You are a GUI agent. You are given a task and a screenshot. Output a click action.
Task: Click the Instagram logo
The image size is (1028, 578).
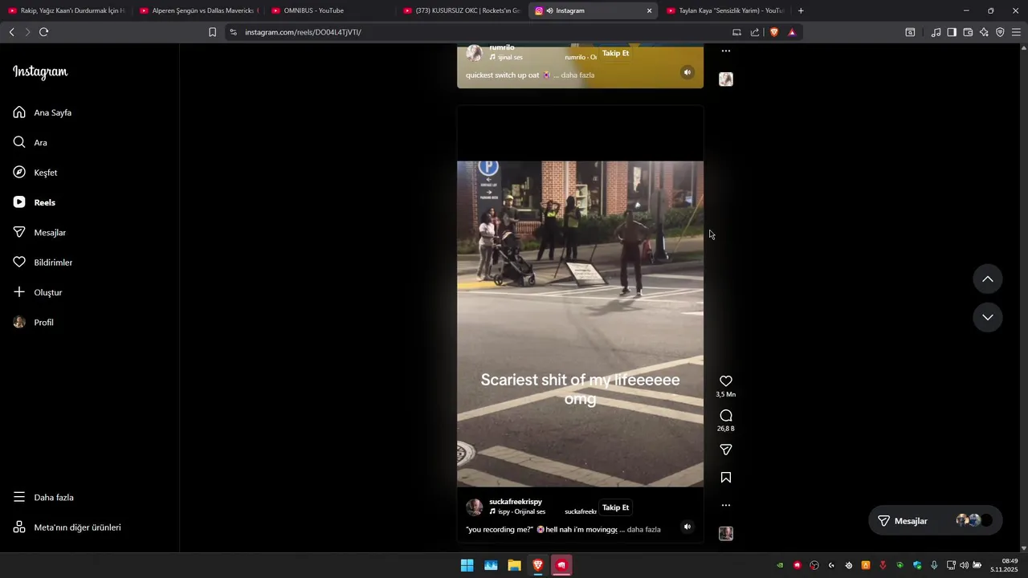click(40, 72)
